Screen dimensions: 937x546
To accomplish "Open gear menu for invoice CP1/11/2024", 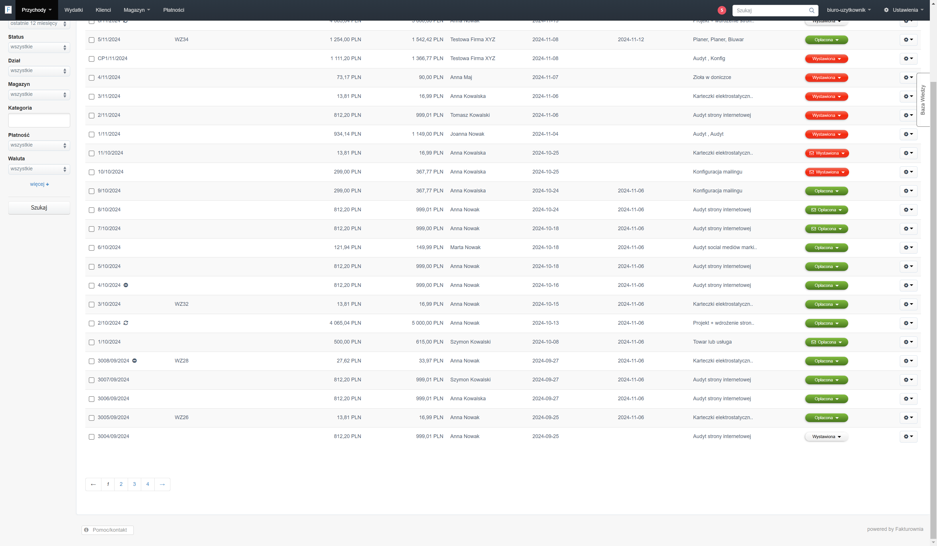I will point(908,59).
